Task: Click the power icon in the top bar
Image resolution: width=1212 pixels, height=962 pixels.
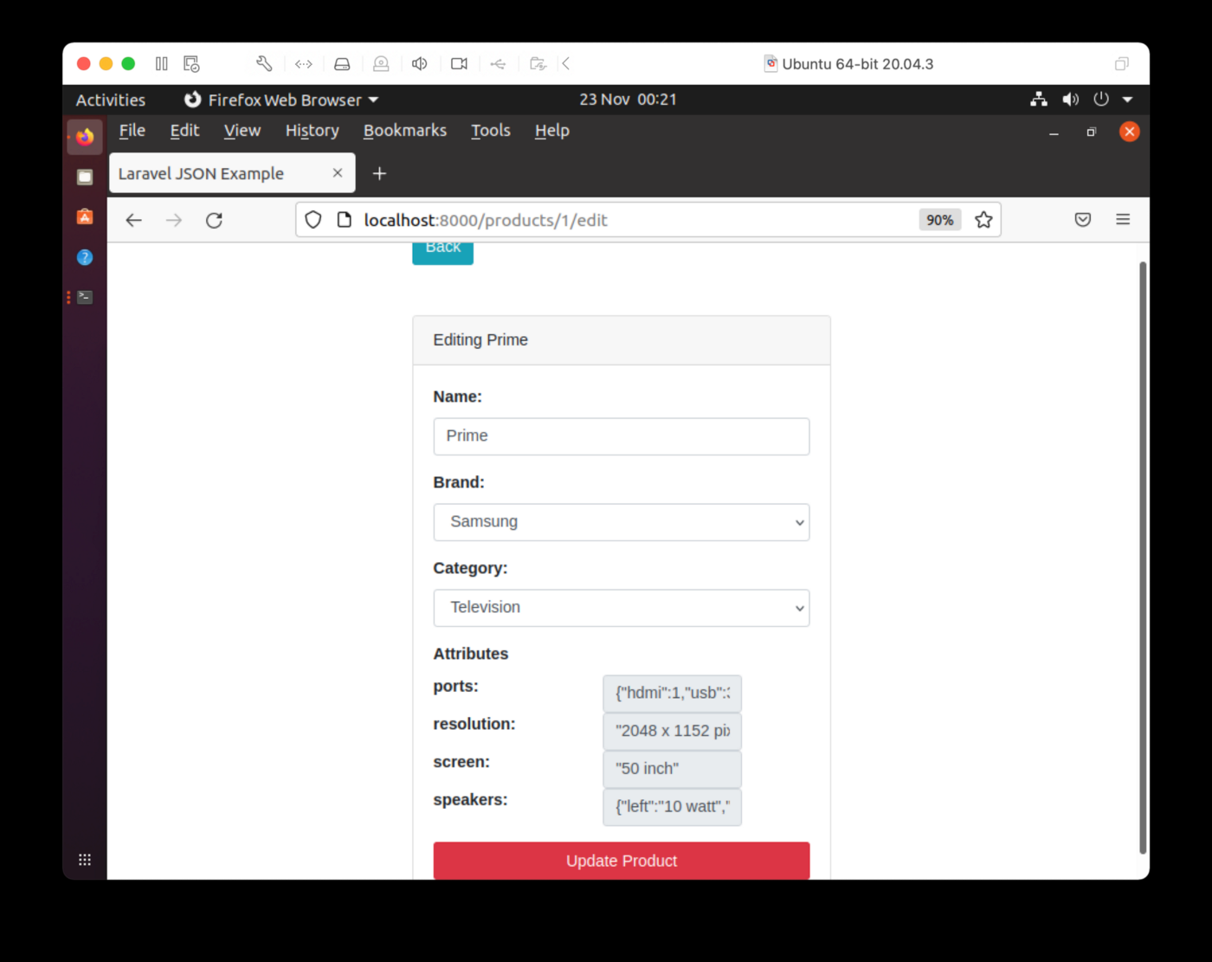Action: point(1101,100)
